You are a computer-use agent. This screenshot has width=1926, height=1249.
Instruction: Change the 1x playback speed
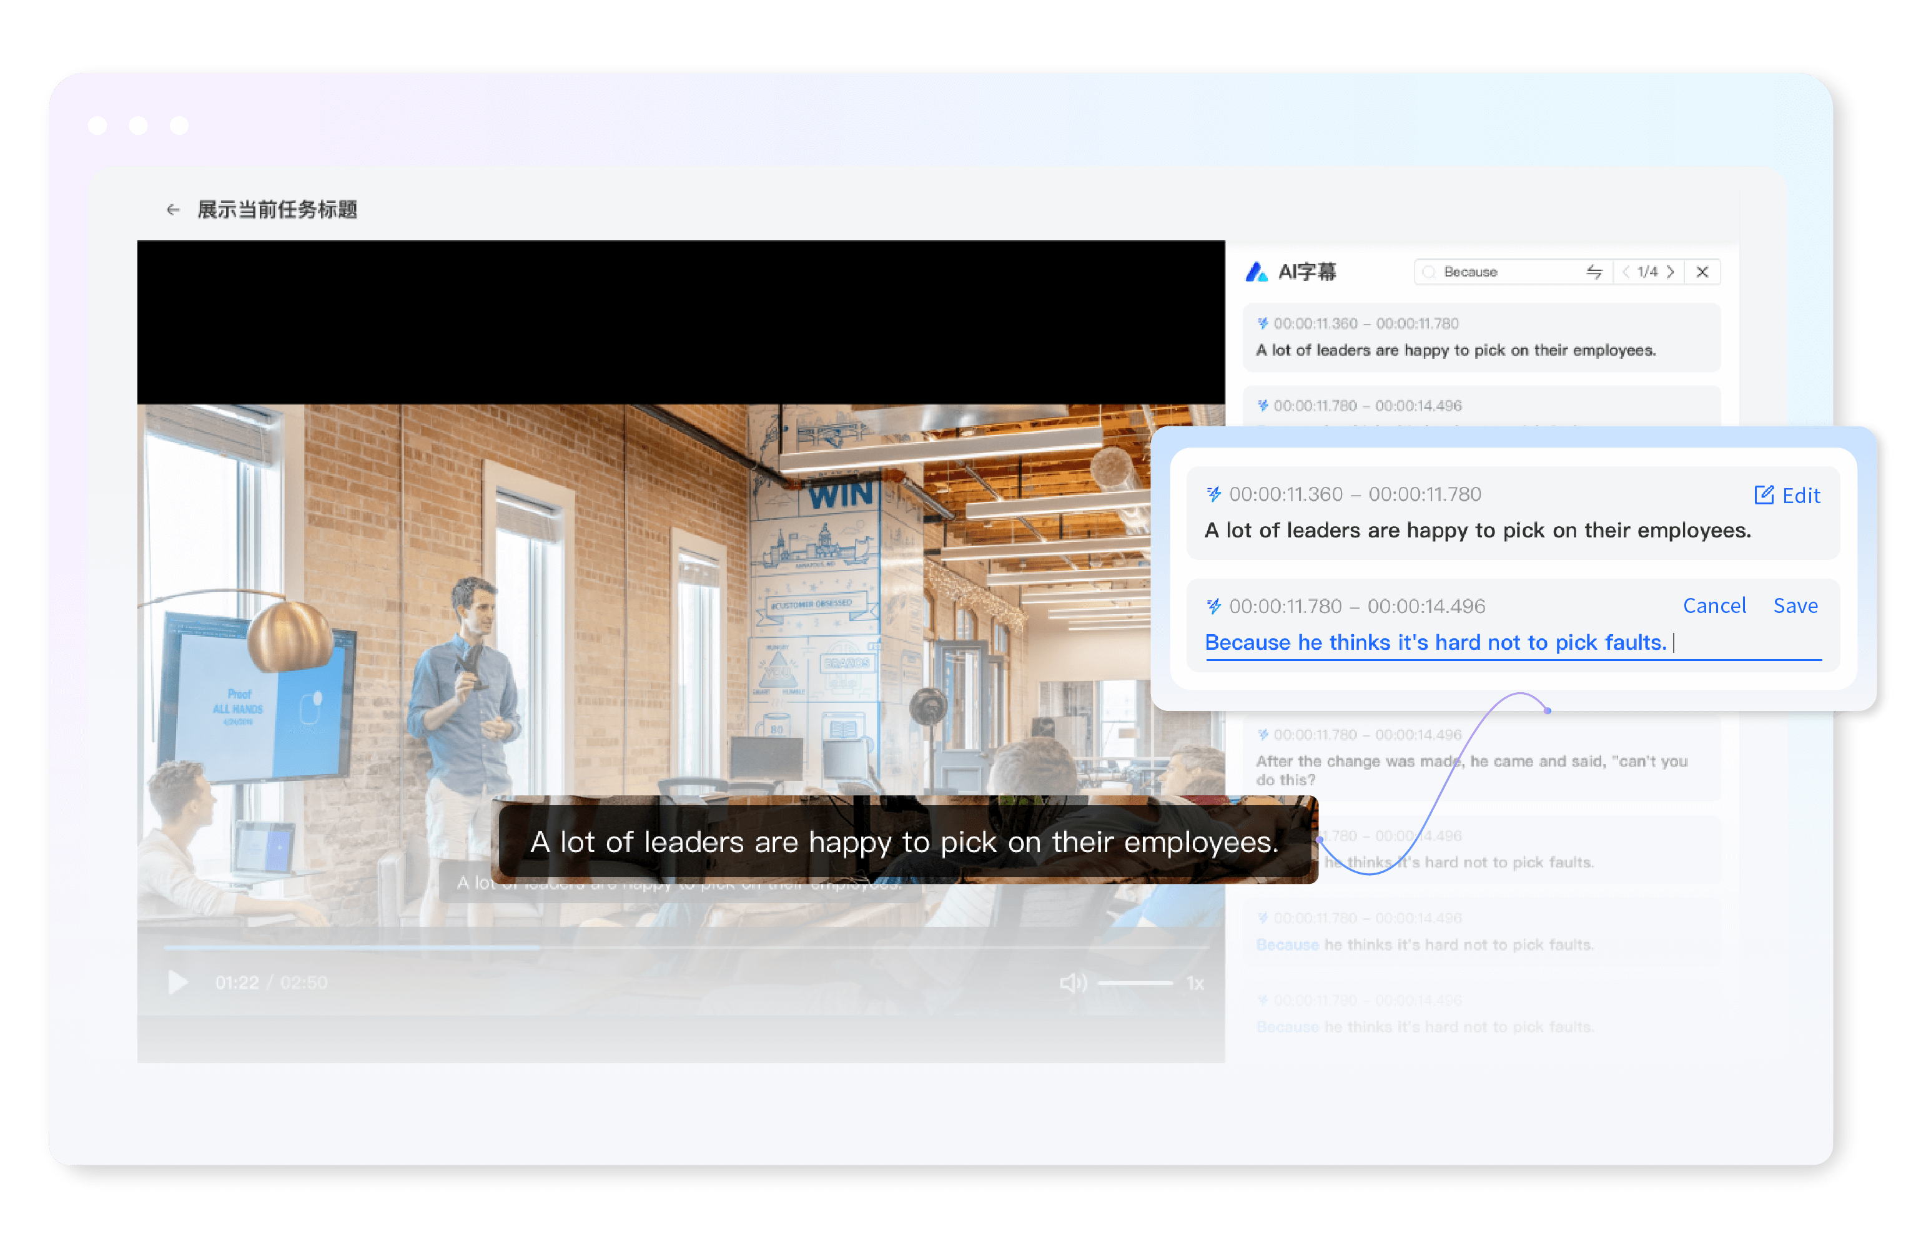1195,983
